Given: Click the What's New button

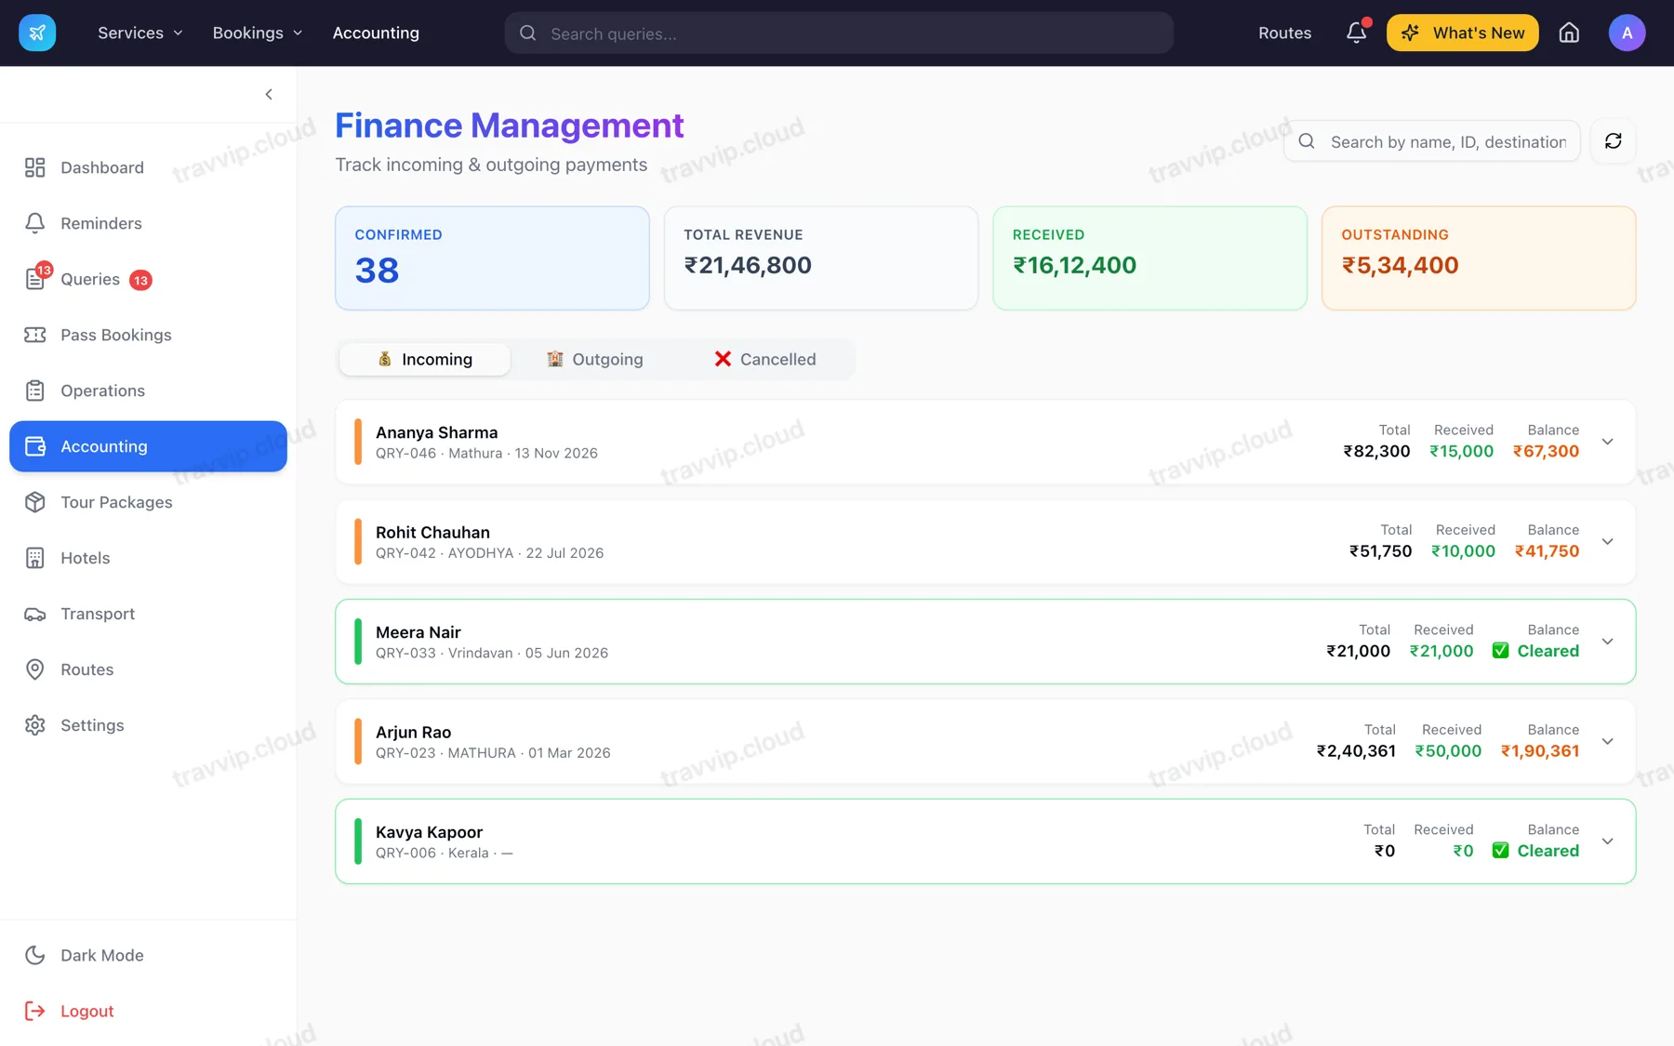Looking at the screenshot, I should [x=1462, y=33].
